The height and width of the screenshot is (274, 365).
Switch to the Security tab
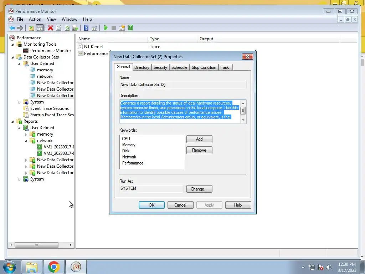coord(160,67)
